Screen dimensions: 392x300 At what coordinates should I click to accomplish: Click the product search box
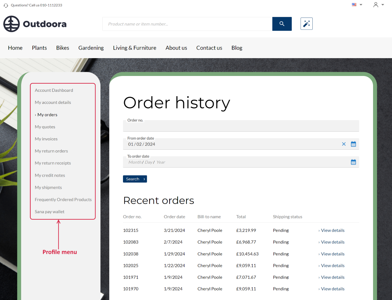tap(187, 24)
